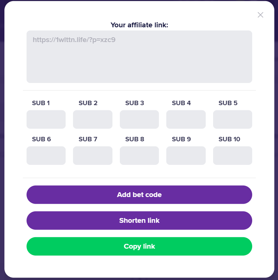
Task: Select the SUB 2 input box
Action: [93, 120]
